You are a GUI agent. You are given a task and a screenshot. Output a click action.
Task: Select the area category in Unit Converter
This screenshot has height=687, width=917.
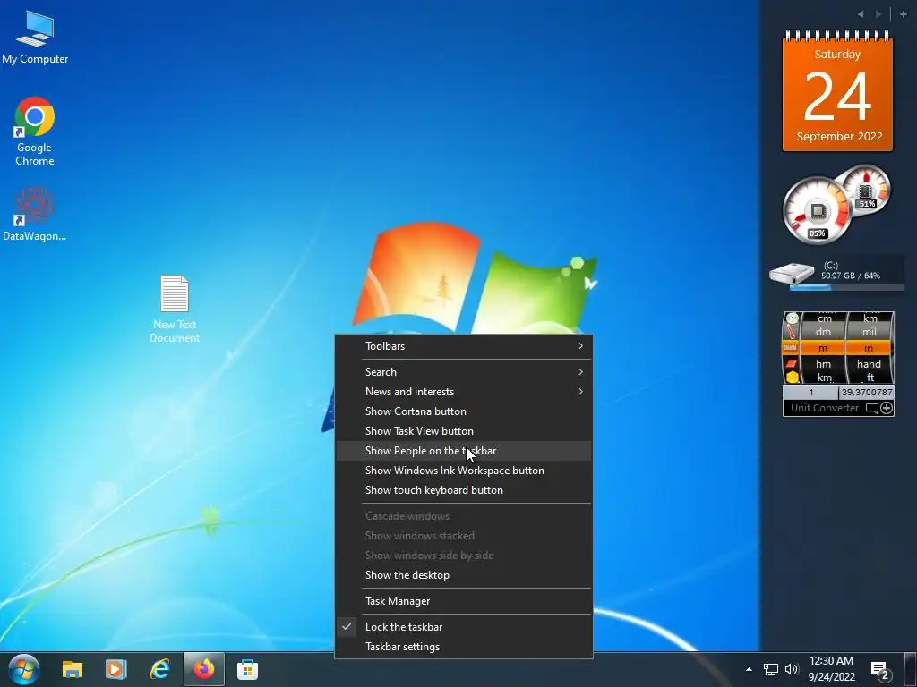tap(791, 364)
